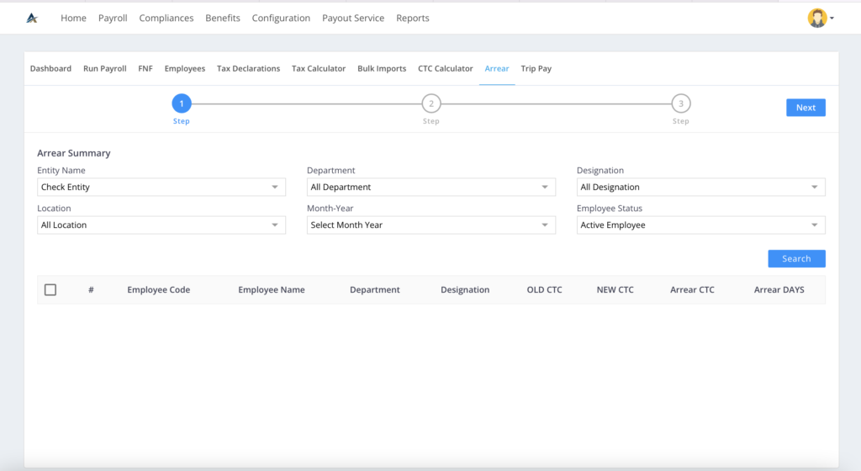Switch to the Run Payroll tab
This screenshot has height=471, width=861.
105,69
